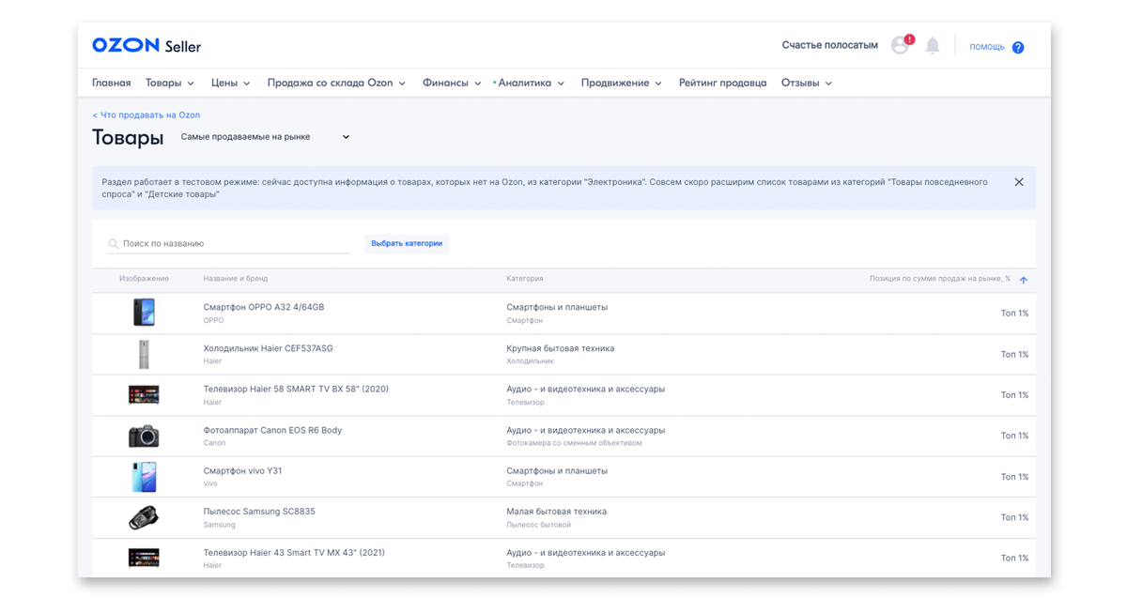Expand Продажа со склада Ozon menu
This screenshot has height=613, width=1127.
click(336, 83)
